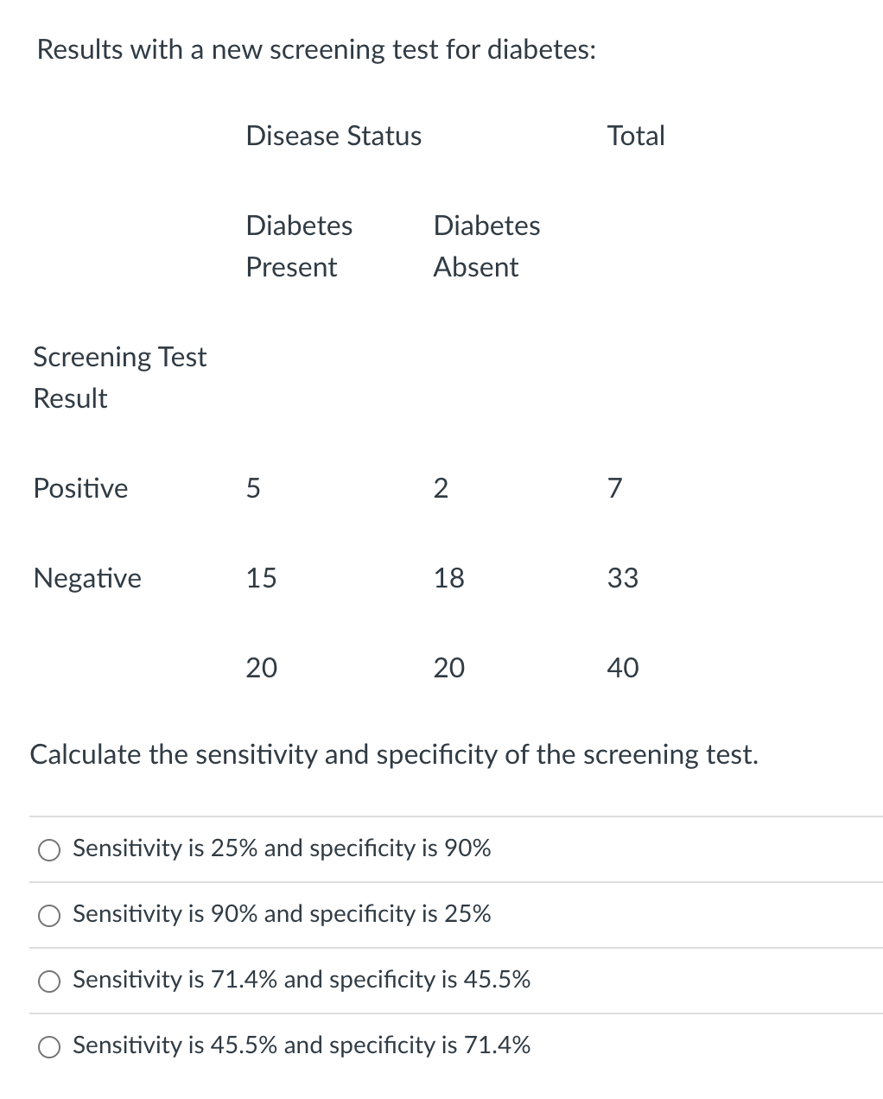This screenshot has width=883, height=1099.
Task: Click the "Calculate the sensitivity and specificity" question text
Action: click(x=394, y=755)
